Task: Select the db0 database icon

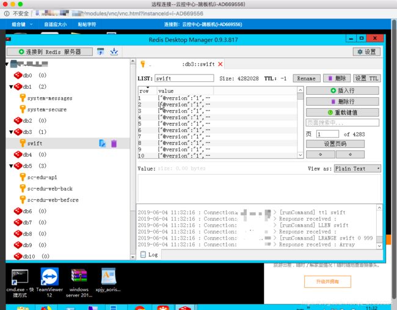Action: pyautogui.click(x=18, y=75)
